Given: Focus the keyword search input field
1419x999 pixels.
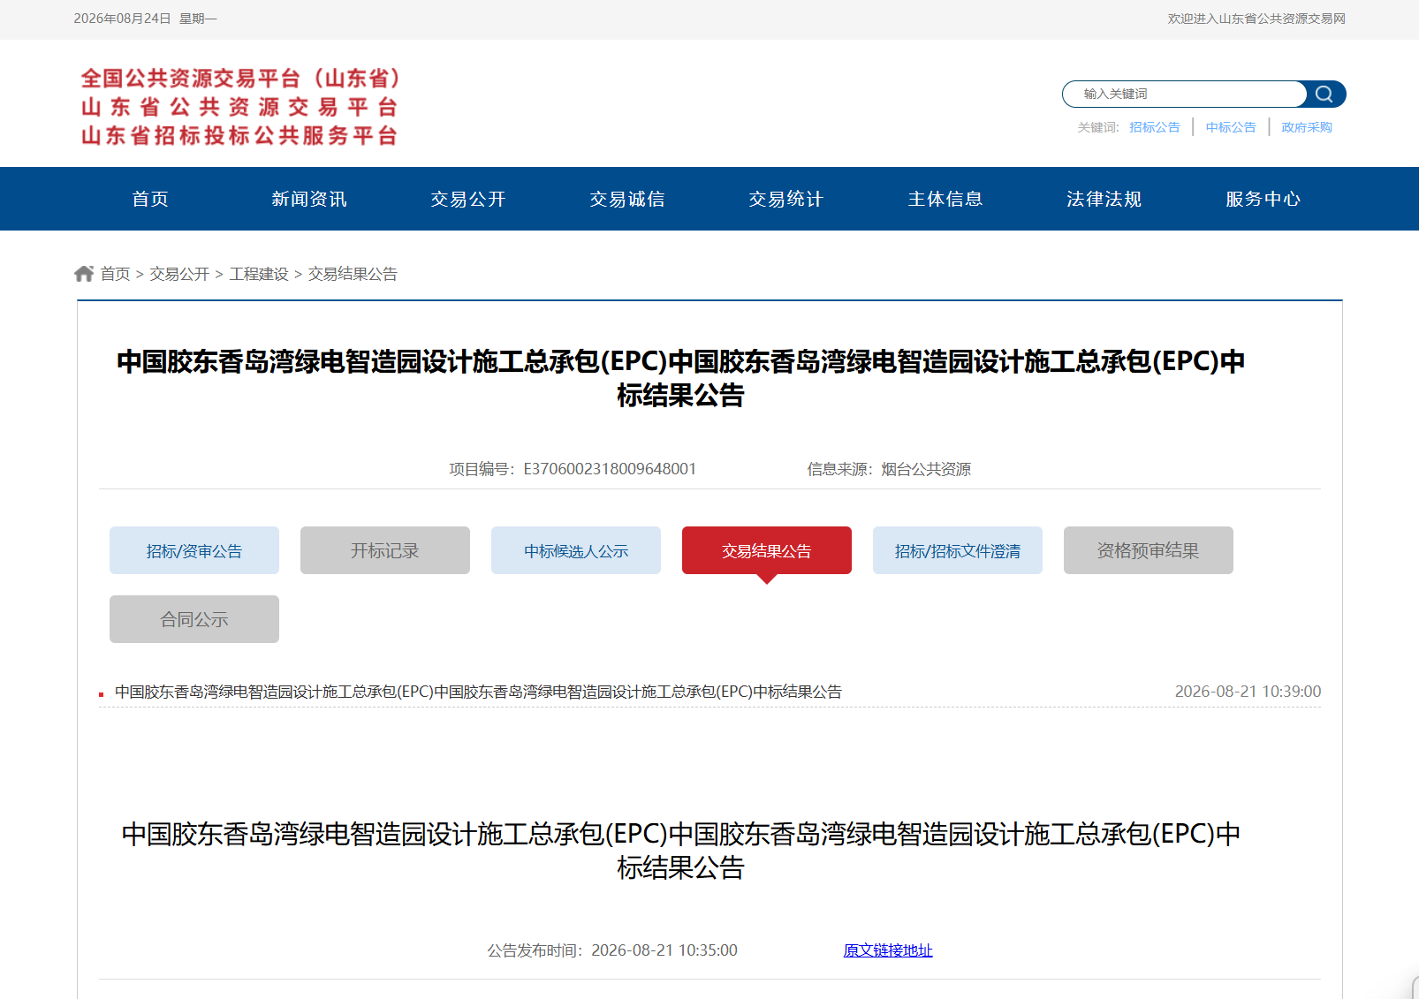Looking at the screenshot, I should (x=1184, y=94).
